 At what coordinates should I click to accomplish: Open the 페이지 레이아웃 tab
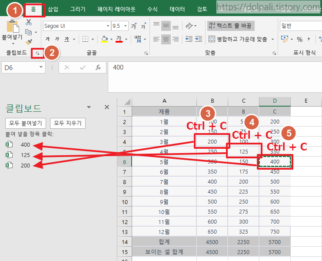click(116, 9)
